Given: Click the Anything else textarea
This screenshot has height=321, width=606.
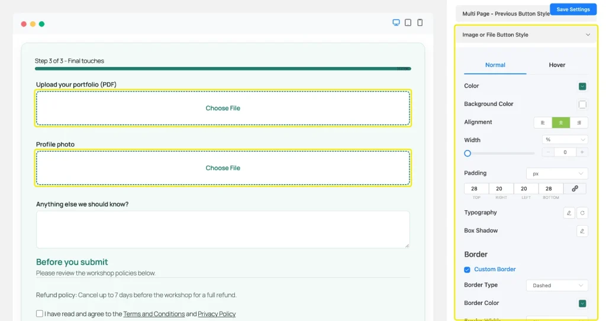Looking at the screenshot, I should [x=223, y=229].
